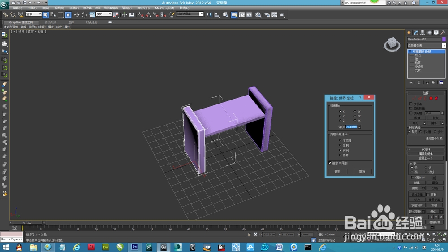The height and width of the screenshot is (252, 448).
Task: Click the Bind to Space Warp icon
Action: click(21, 15)
